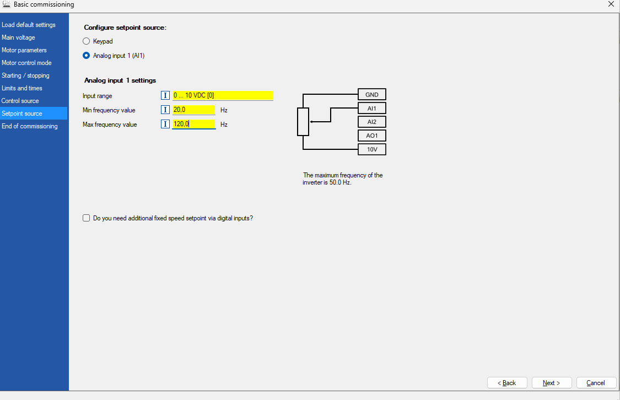Click the Next button
Viewport: 620px width, 400px height.
[x=552, y=382]
